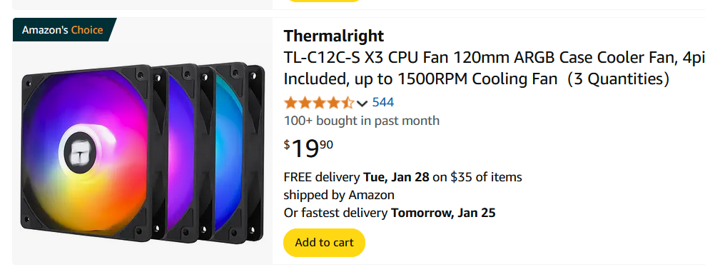Click the first orange star in rating
The width and height of the screenshot is (705, 272).
pyautogui.click(x=291, y=103)
